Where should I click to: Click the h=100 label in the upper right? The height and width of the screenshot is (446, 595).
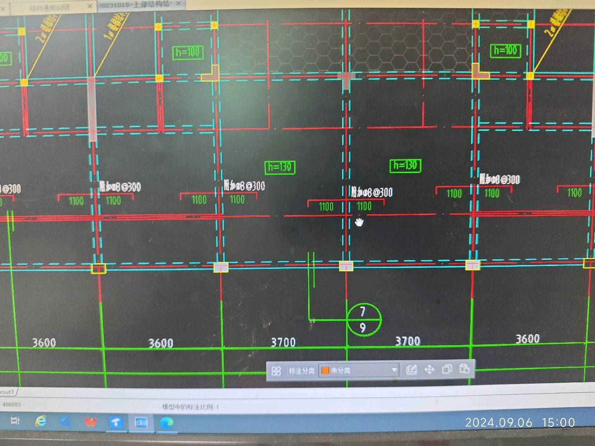click(505, 50)
